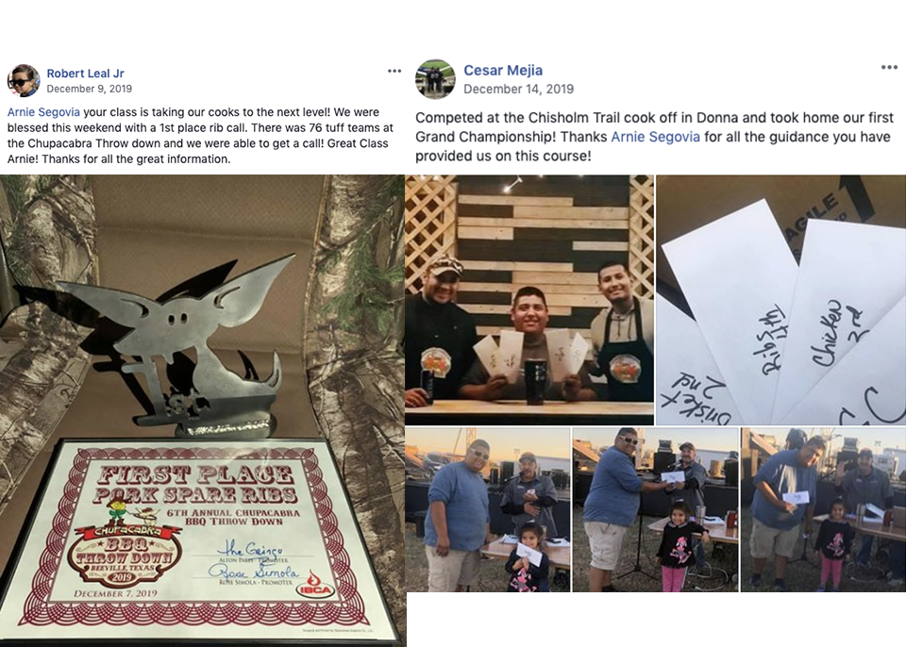The width and height of the screenshot is (906, 647).
Task: Open Arnie Segovia tag in Robert's post
Action: pyautogui.click(x=43, y=112)
